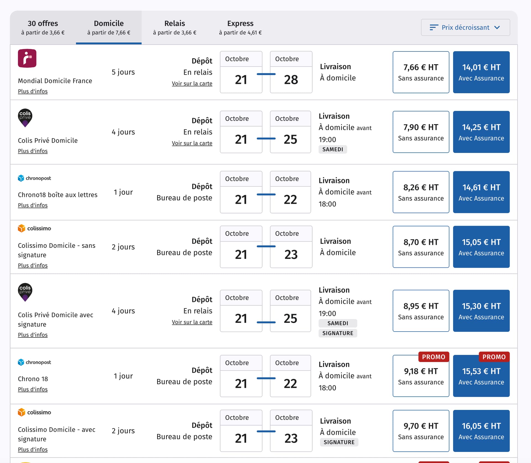The height and width of the screenshot is (463, 531).
Task: Open Voir sur la carte for Colis Privé Domicile
Action: [x=192, y=143]
